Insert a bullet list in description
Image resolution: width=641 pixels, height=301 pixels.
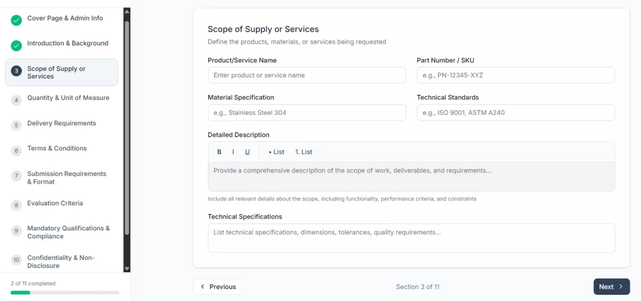[x=276, y=152]
